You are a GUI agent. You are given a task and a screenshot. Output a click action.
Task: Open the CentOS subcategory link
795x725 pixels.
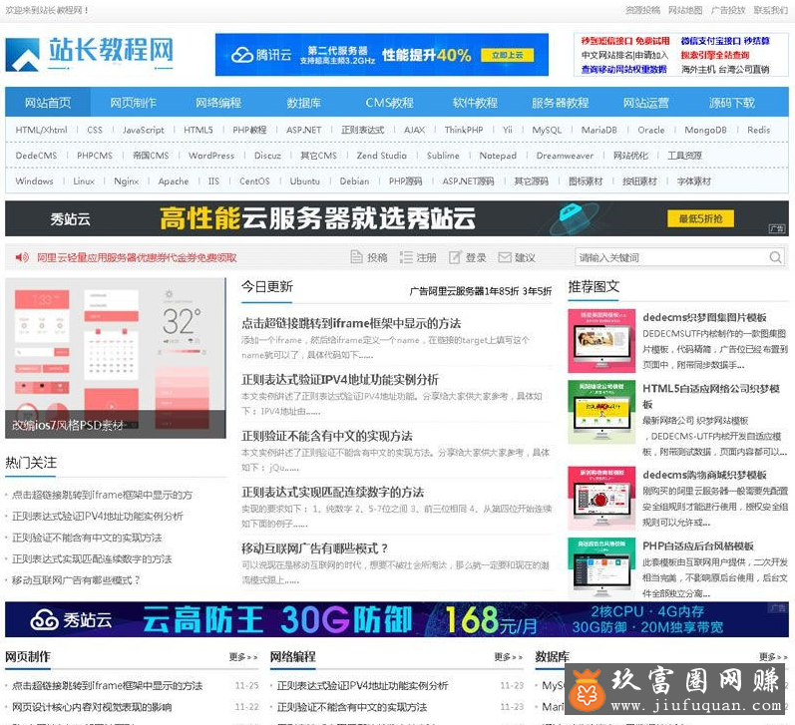pos(254,181)
